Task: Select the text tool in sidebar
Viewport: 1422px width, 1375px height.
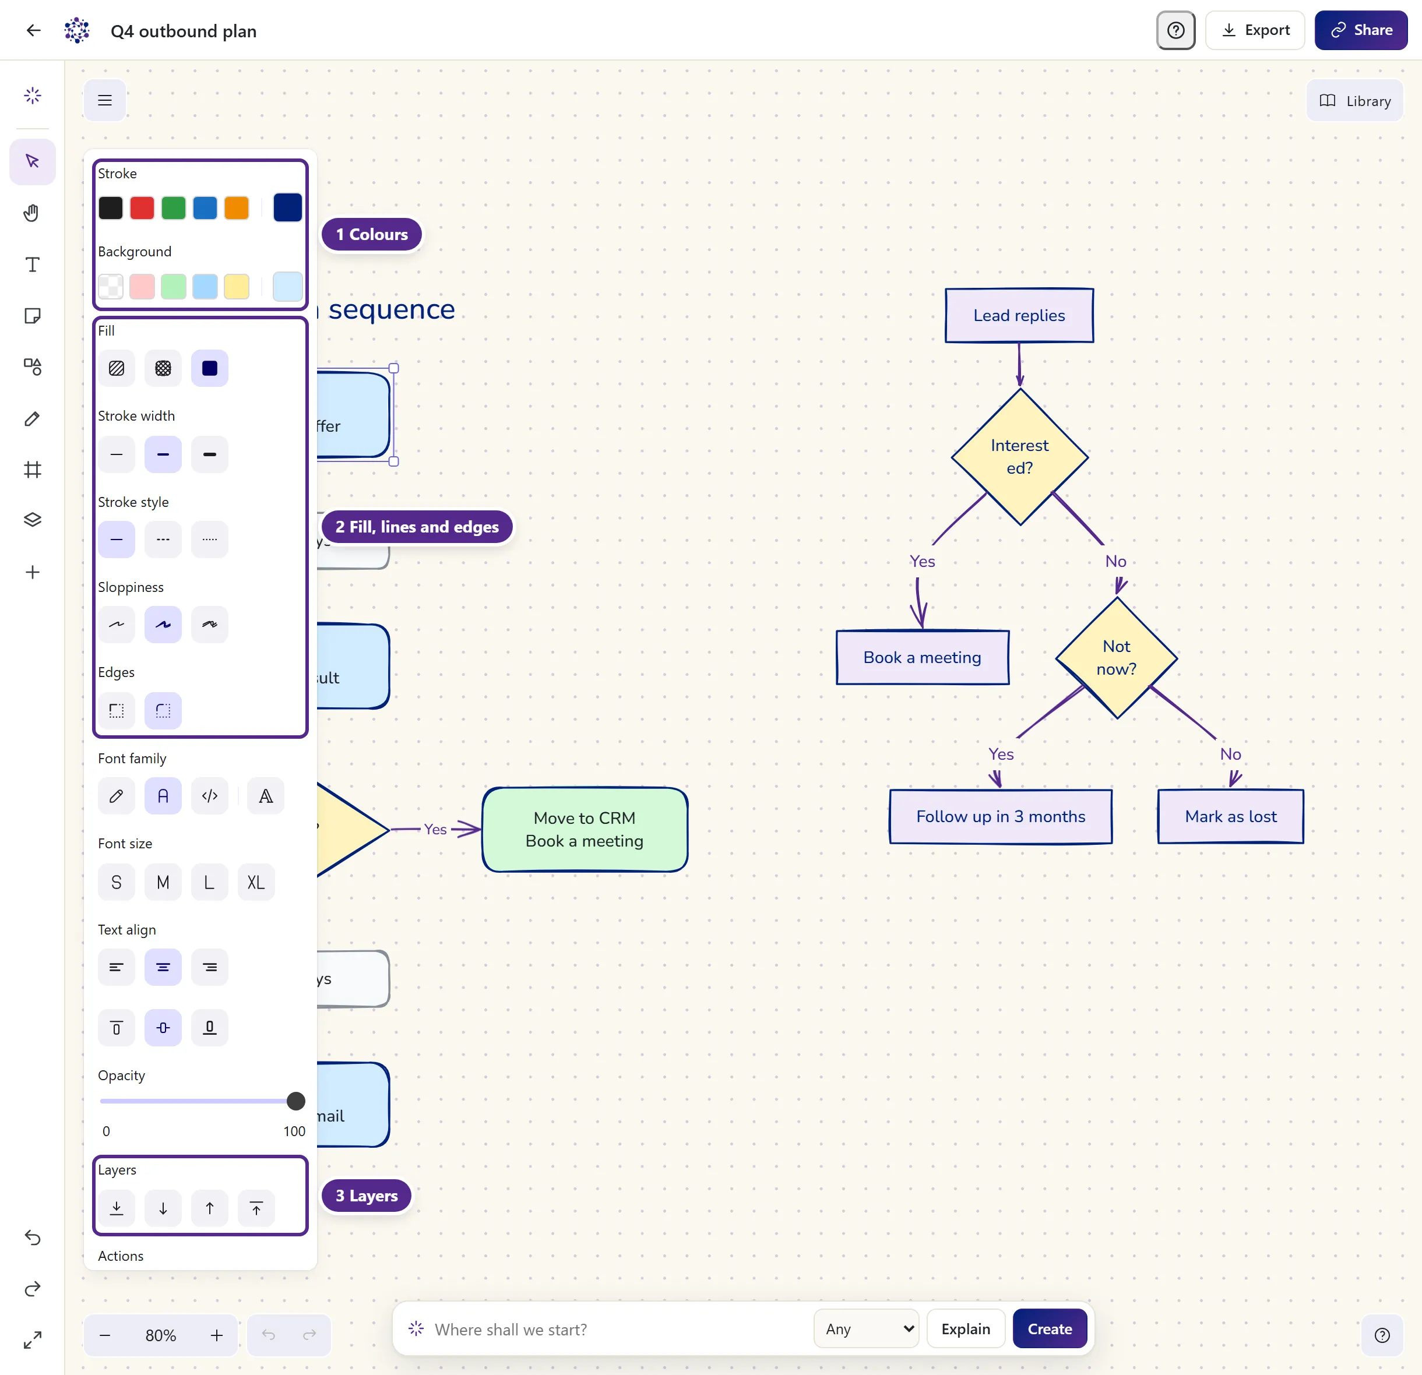Action: click(32, 264)
